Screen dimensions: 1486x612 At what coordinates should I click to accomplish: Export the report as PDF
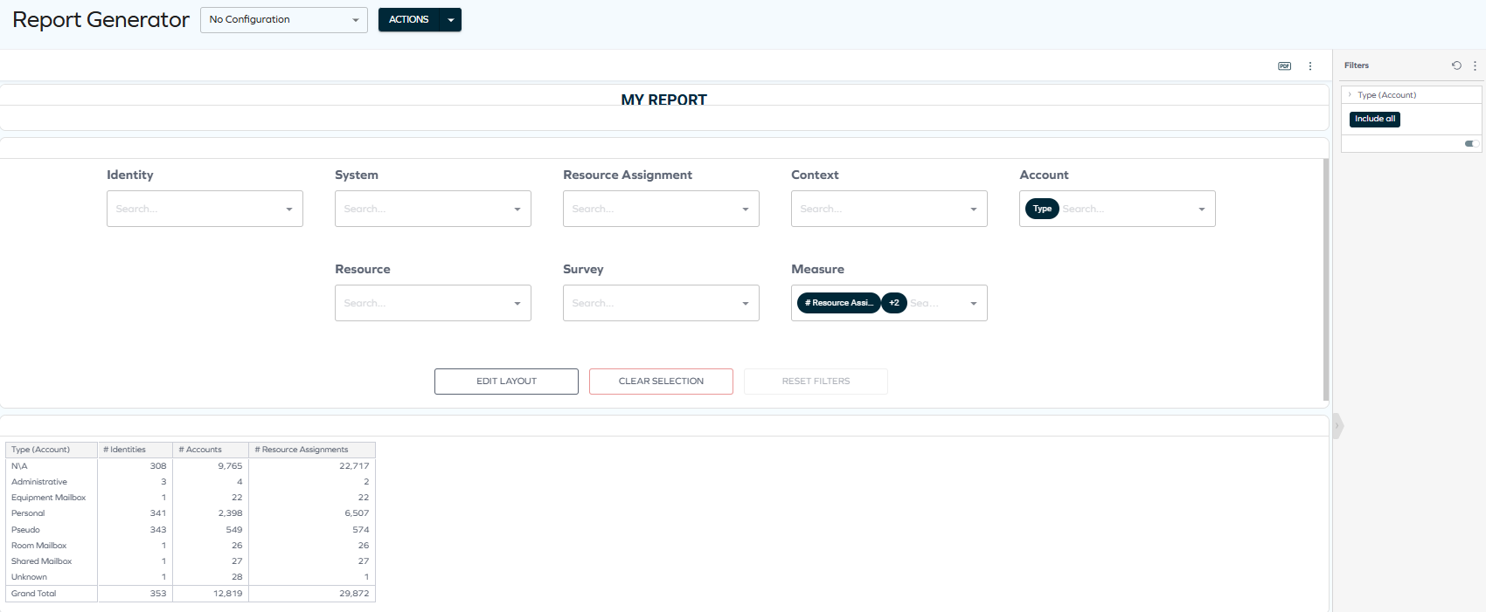click(1284, 66)
